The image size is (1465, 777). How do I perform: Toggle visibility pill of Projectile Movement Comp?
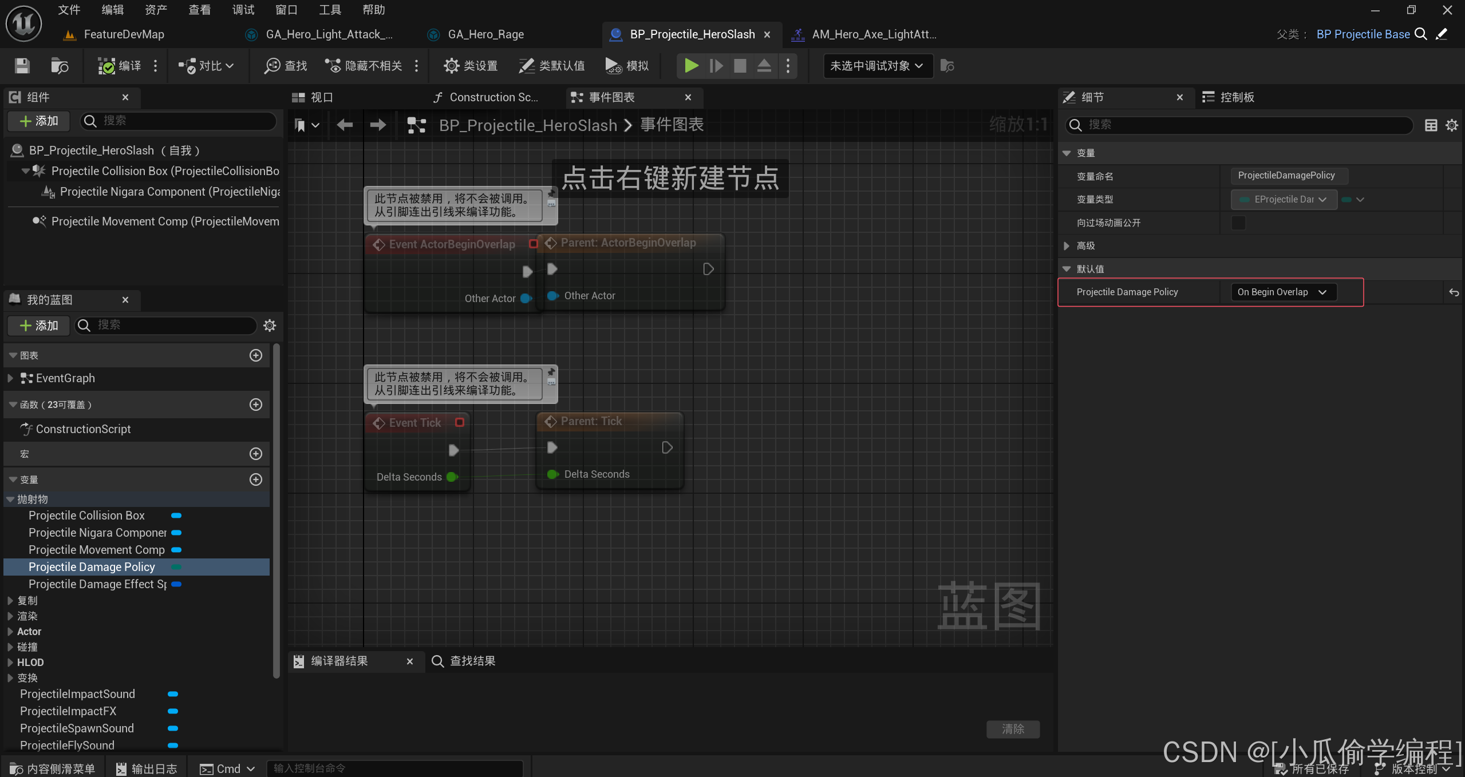[x=176, y=550]
